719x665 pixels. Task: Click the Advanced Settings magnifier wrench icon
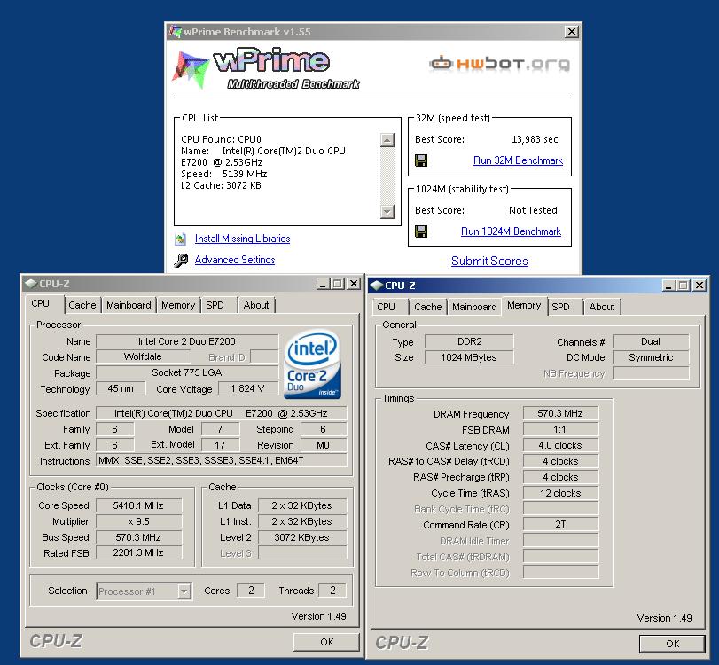pyautogui.click(x=181, y=260)
